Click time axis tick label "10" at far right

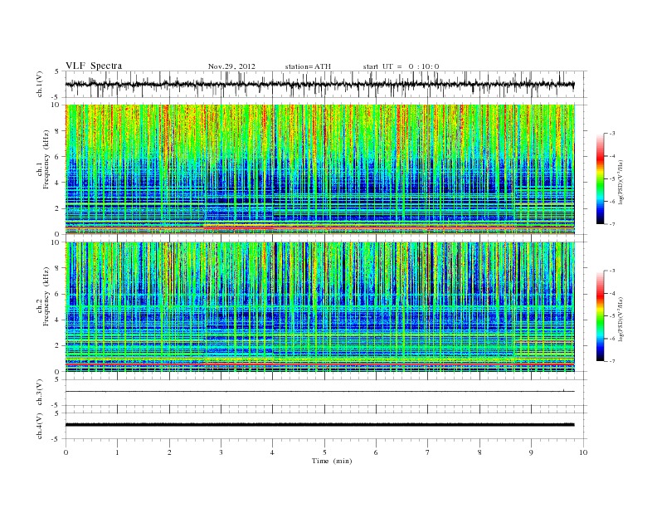[583, 452]
